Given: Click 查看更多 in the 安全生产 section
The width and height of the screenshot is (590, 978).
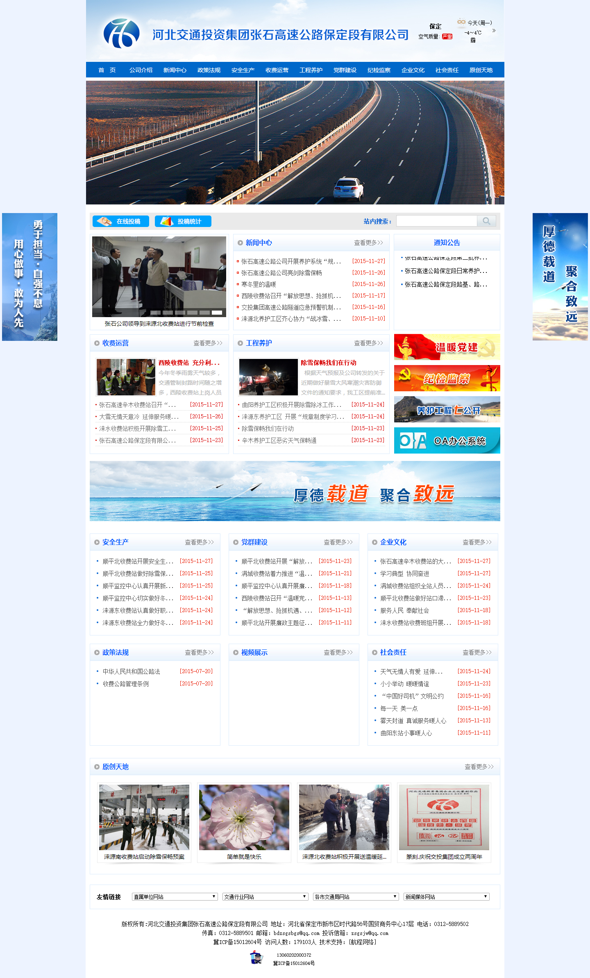Looking at the screenshot, I should 199,542.
